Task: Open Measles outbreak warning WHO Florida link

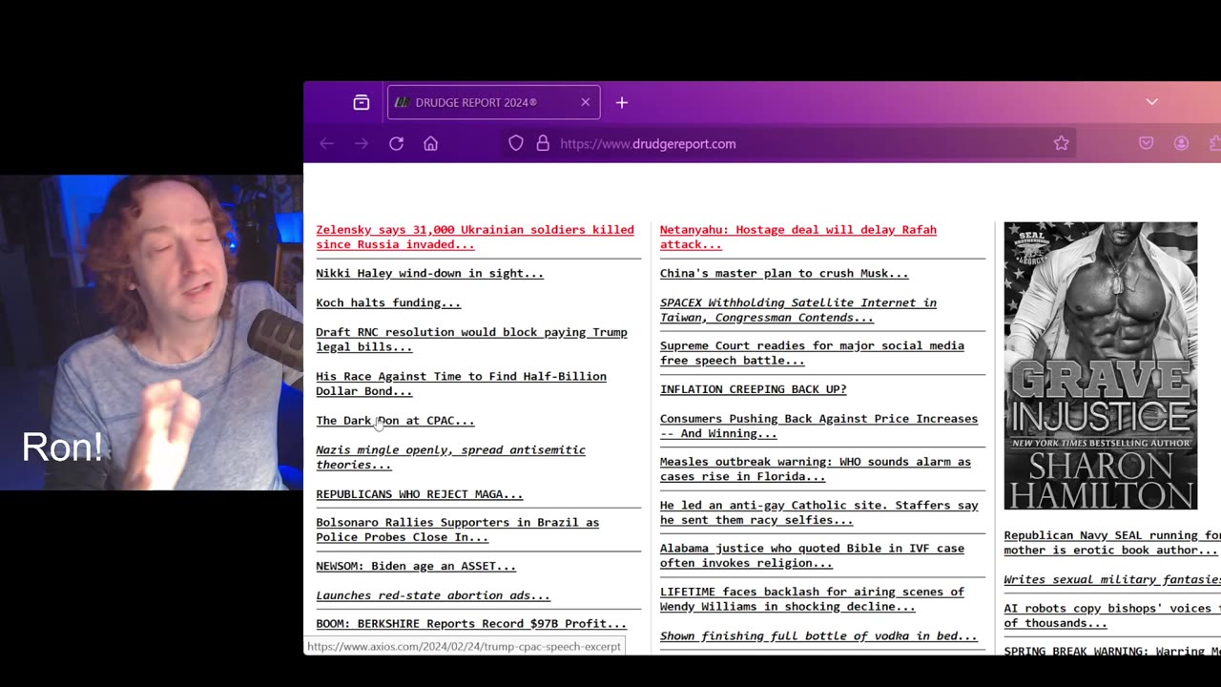Action: 816,468
